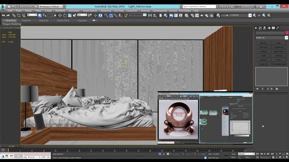Switch to the Object Paint ribbon tab
The width and height of the screenshot is (289, 162).
pos(63,21)
